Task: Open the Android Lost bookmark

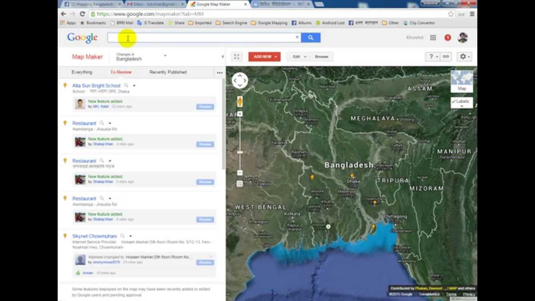Action: [x=331, y=23]
